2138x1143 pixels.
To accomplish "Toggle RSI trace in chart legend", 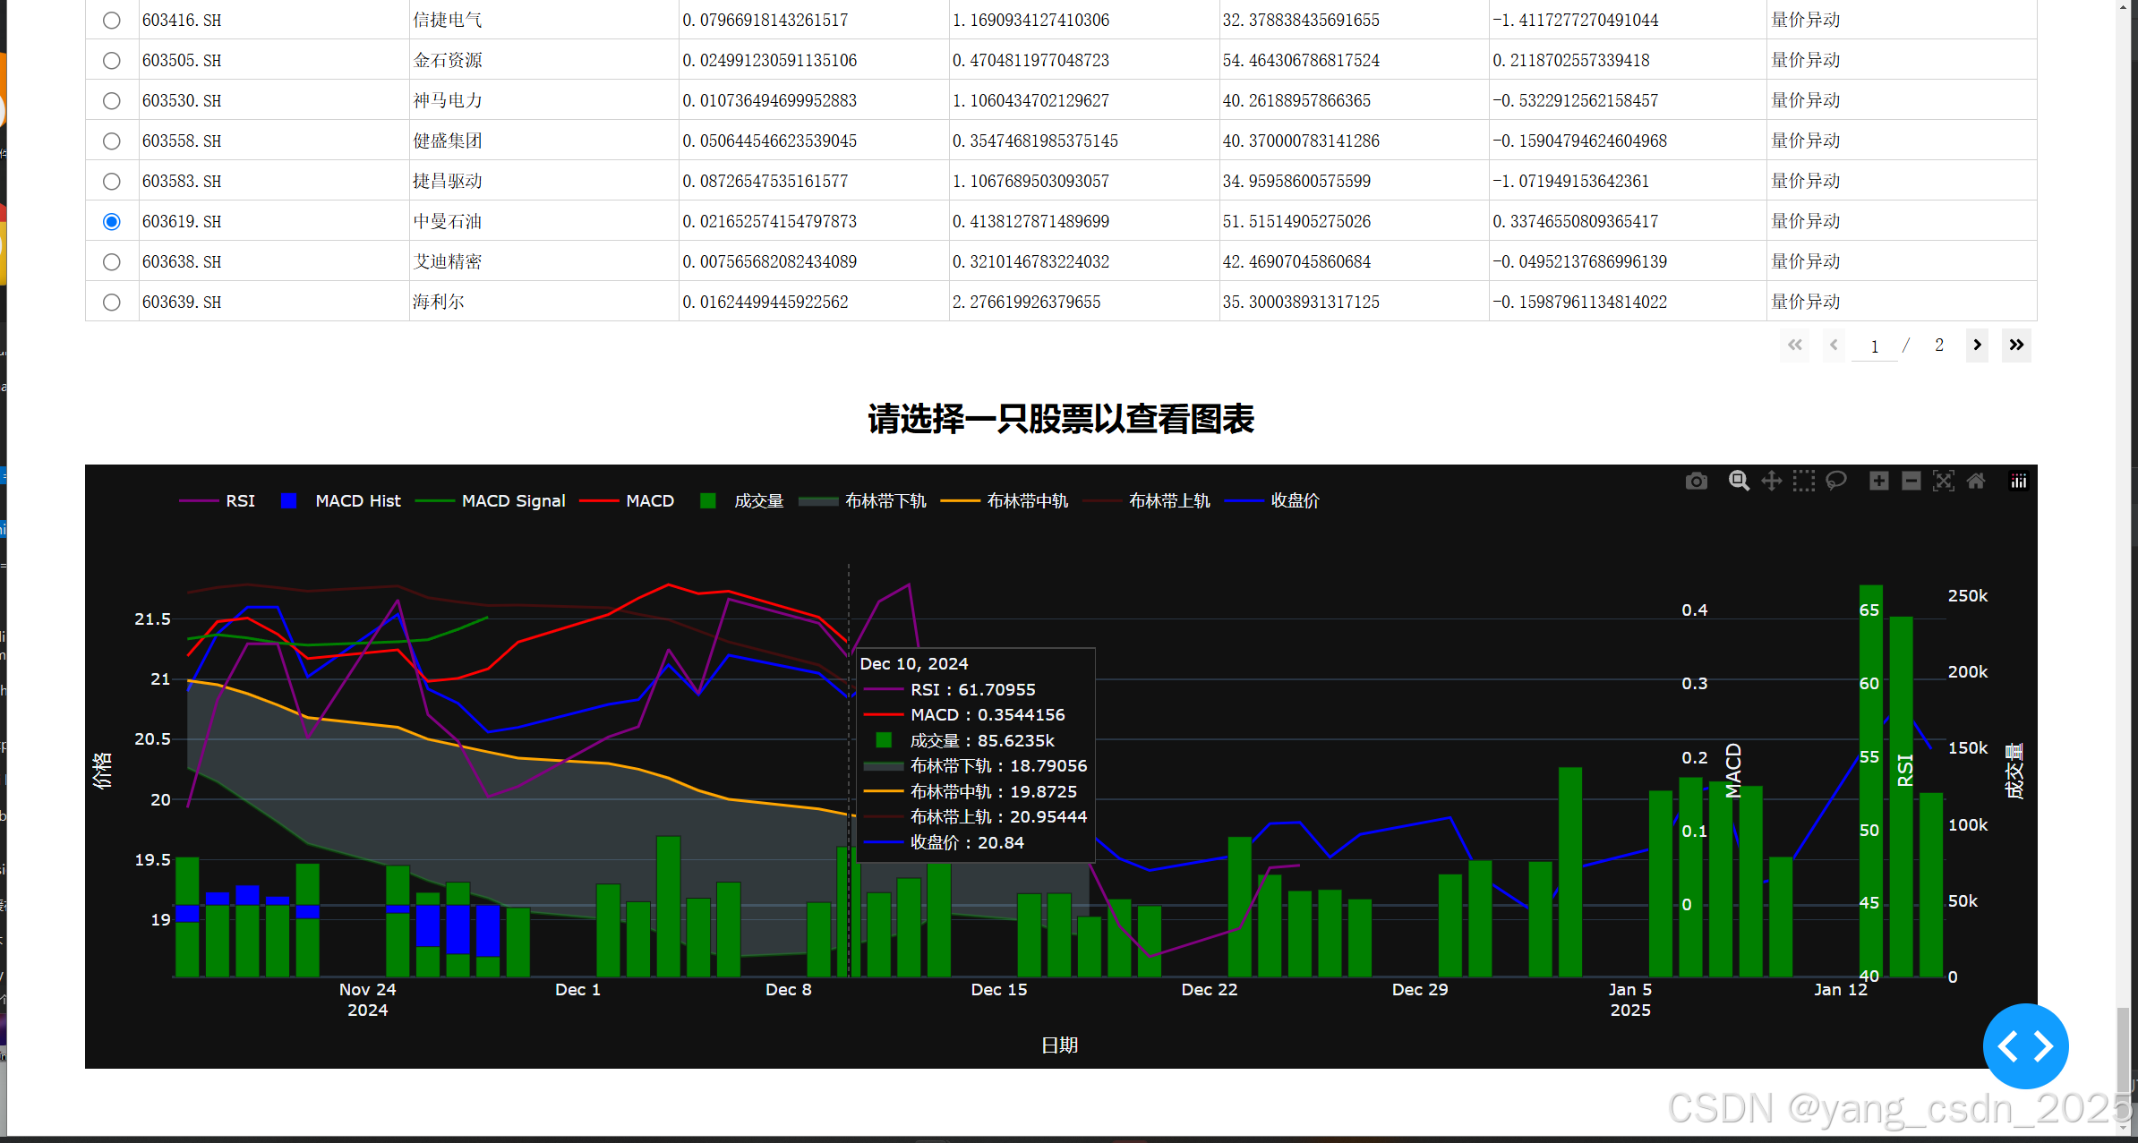I will [x=239, y=500].
